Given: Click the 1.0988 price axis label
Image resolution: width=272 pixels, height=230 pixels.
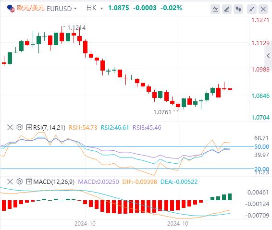Looking at the screenshot, I should (x=260, y=70).
